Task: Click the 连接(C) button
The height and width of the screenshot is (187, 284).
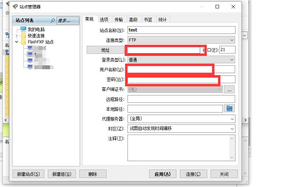Action: (x=193, y=174)
